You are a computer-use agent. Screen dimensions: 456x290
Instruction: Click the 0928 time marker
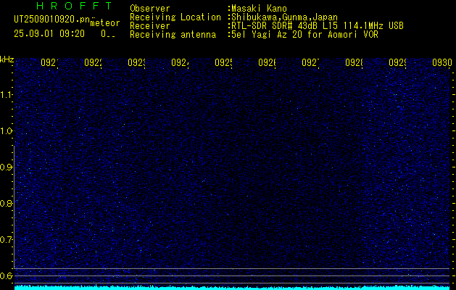[x=354, y=62]
